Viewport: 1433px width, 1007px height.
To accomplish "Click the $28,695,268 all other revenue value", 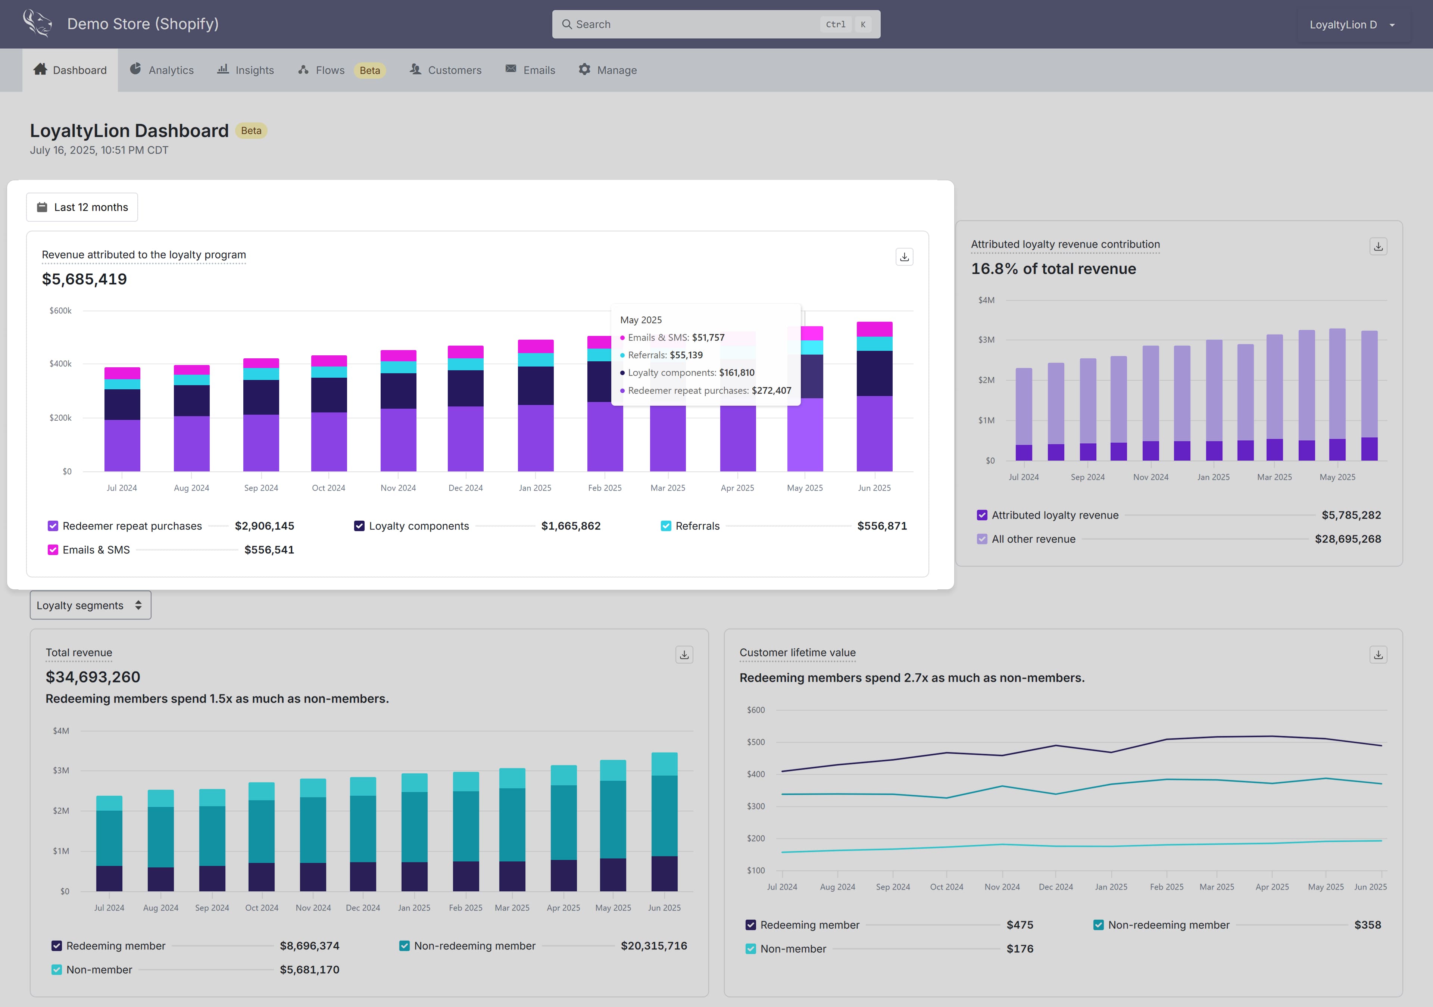I will [1348, 539].
